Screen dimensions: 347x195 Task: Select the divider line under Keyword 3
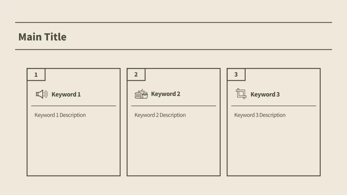coord(274,106)
